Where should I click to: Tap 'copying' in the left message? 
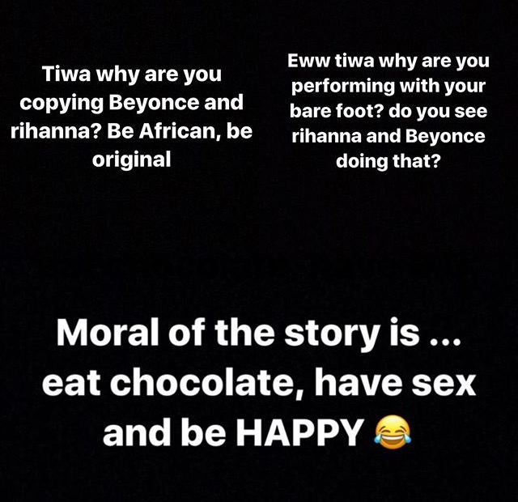pyautogui.click(x=62, y=103)
